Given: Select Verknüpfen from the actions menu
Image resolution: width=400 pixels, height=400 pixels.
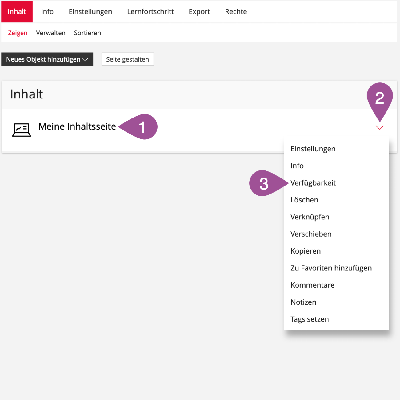Looking at the screenshot, I should pos(310,217).
